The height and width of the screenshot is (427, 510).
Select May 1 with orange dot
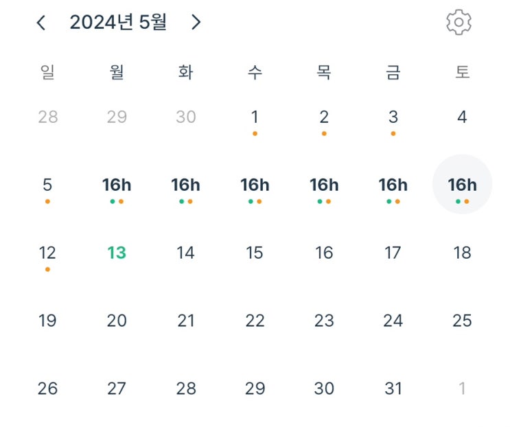pos(255,117)
